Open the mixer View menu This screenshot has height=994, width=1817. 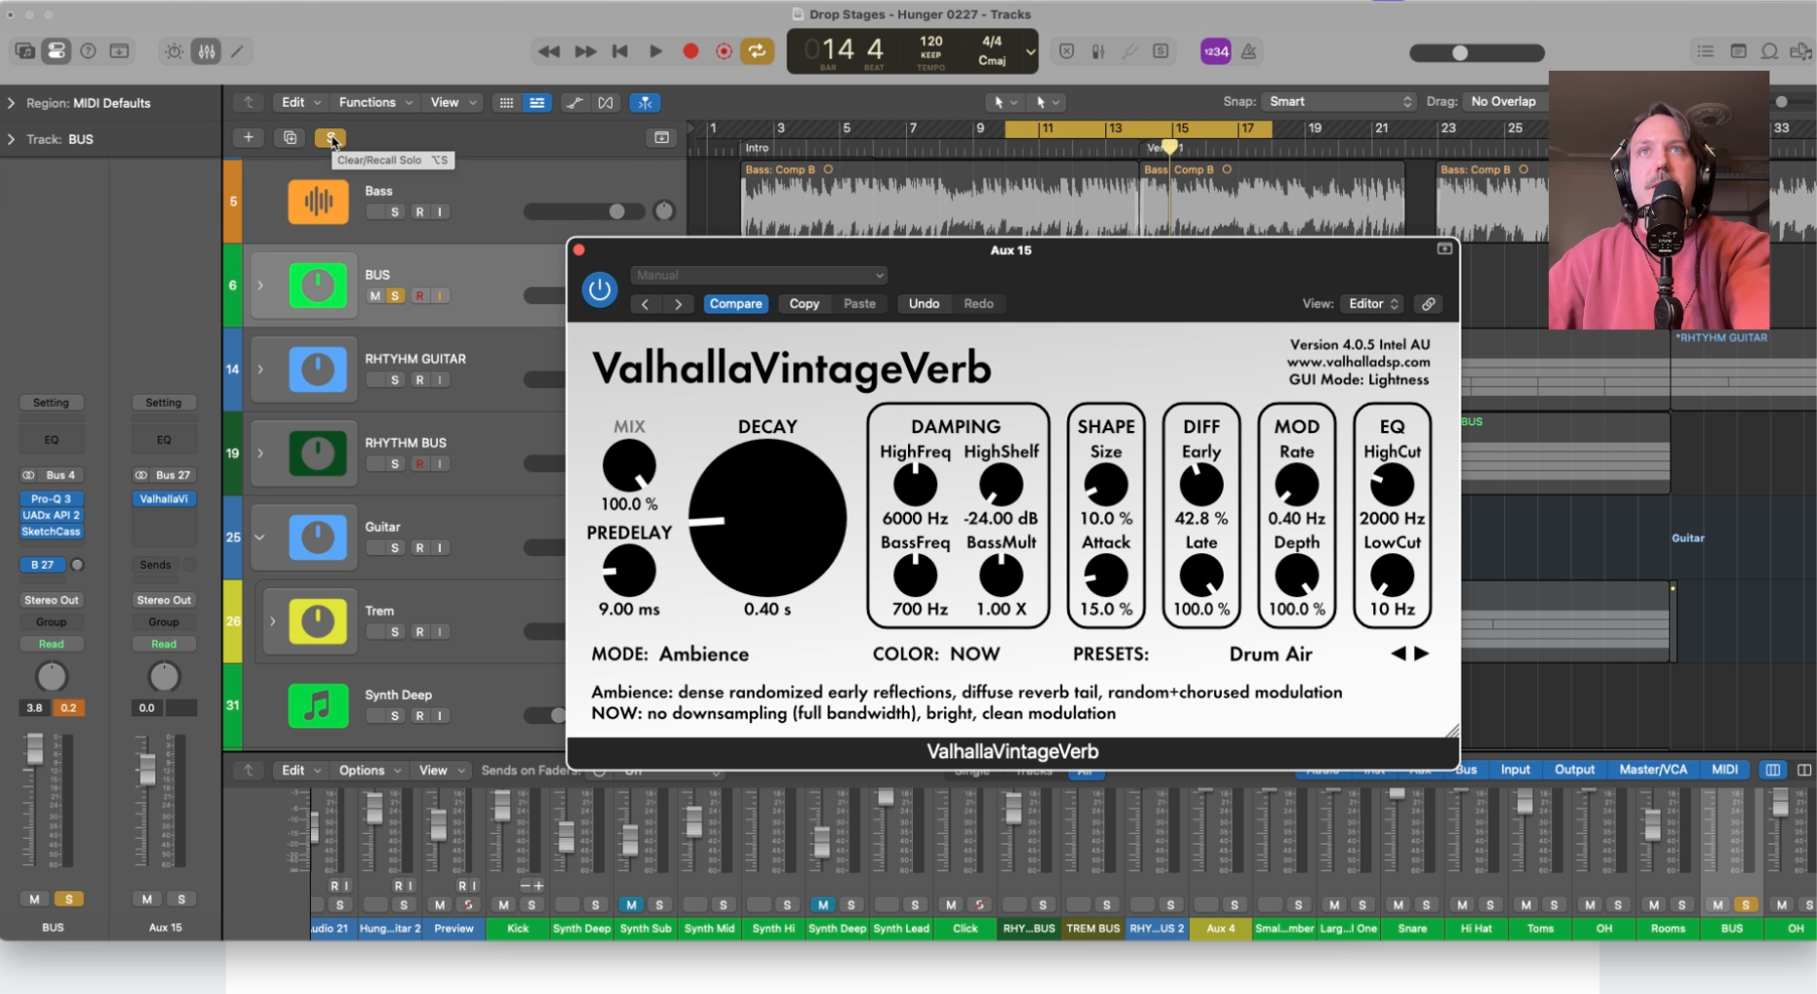441,771
